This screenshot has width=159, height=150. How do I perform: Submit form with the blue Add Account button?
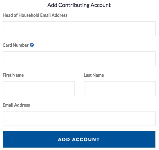coord(79,139)
